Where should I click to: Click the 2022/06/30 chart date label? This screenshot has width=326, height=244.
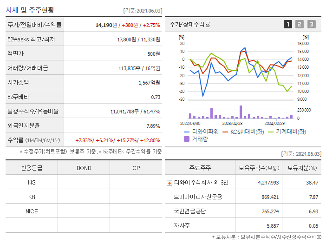[x=190, y=124]
